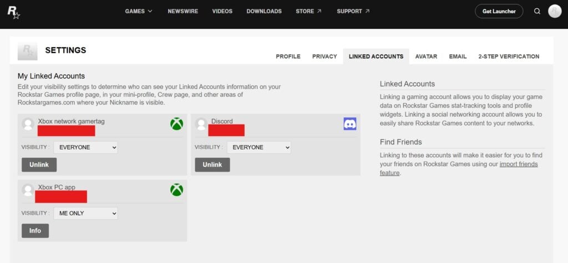The image size is (568, 263).
Task: Click the 'Xbox PC app' label
Action: click(57, 187)
